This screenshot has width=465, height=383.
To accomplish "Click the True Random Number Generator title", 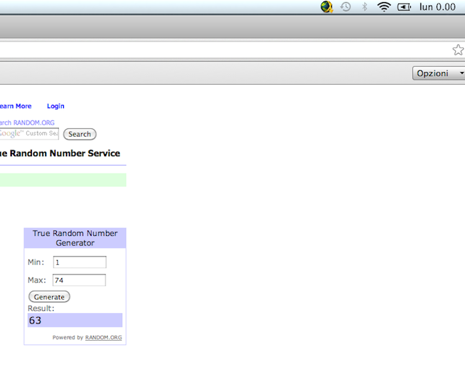I will [75, 238].
